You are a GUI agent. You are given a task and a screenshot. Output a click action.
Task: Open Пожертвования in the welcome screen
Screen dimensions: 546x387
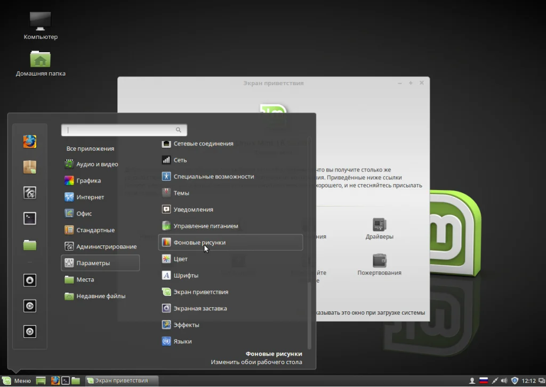[x=379, y=265]
